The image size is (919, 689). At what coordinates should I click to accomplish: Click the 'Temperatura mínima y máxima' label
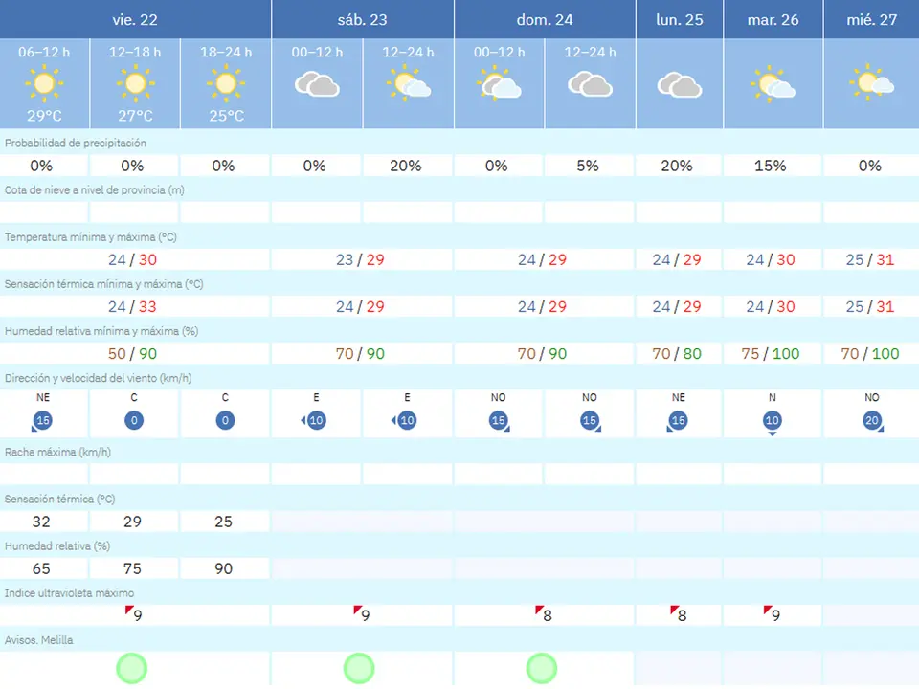[91, 236]
